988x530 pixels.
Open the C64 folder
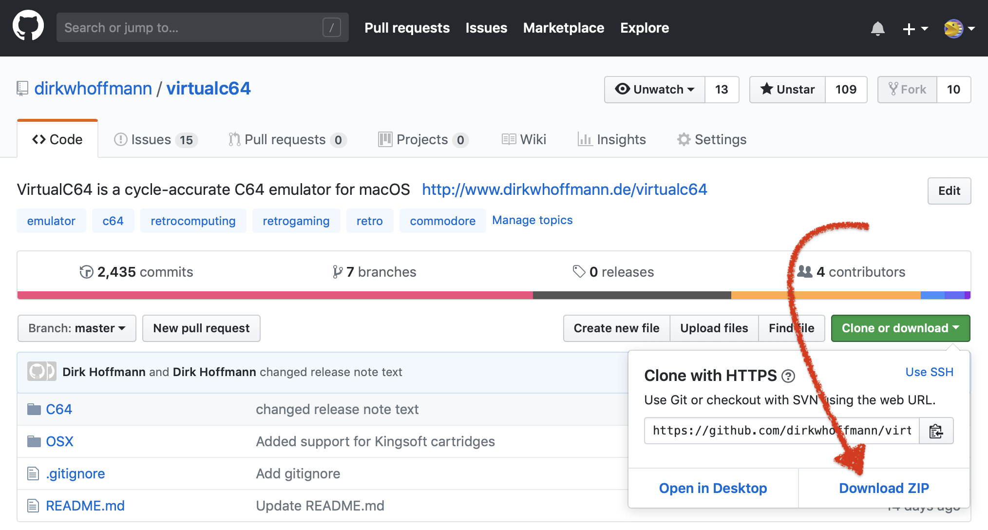[x=58, y=409]
